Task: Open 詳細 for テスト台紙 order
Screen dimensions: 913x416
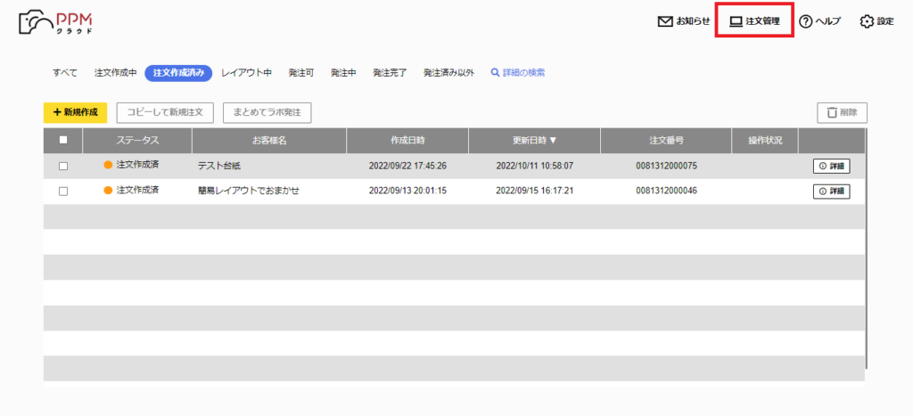Action: (831, 167)
